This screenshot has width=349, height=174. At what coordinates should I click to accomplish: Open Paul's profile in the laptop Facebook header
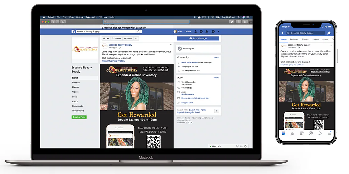[x=178, y=32]
